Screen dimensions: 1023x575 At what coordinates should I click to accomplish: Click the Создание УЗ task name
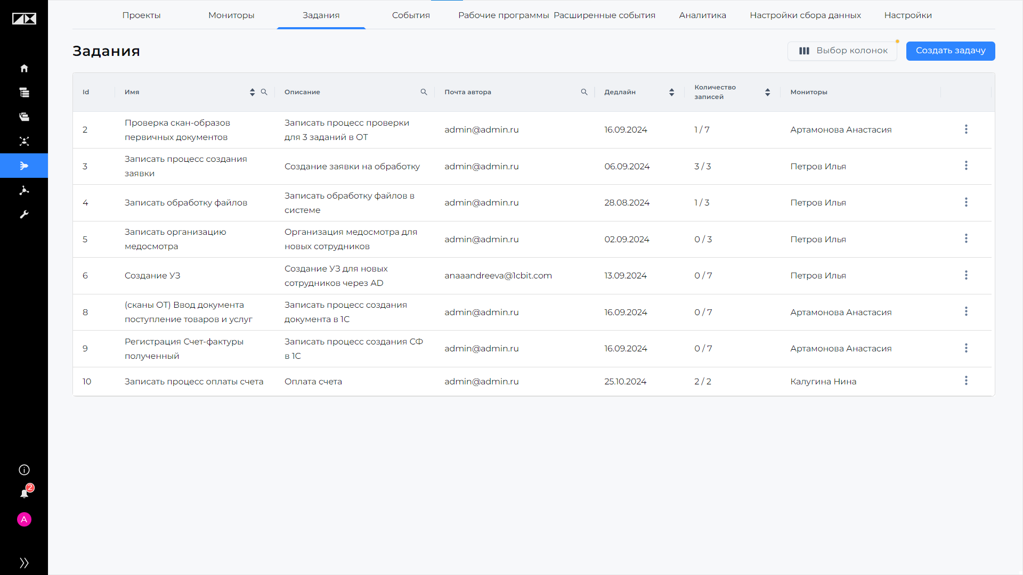point(152,275)
